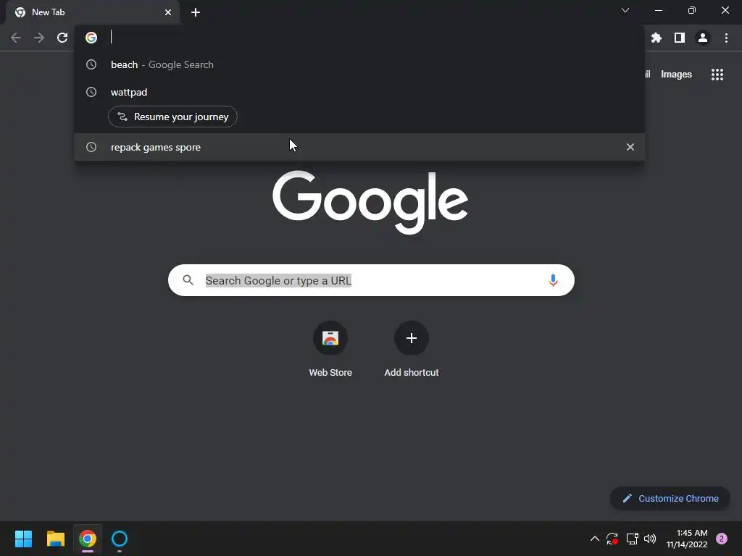
Task: Open Chrome's three-dot menu
Action: [x=726, y=38]
